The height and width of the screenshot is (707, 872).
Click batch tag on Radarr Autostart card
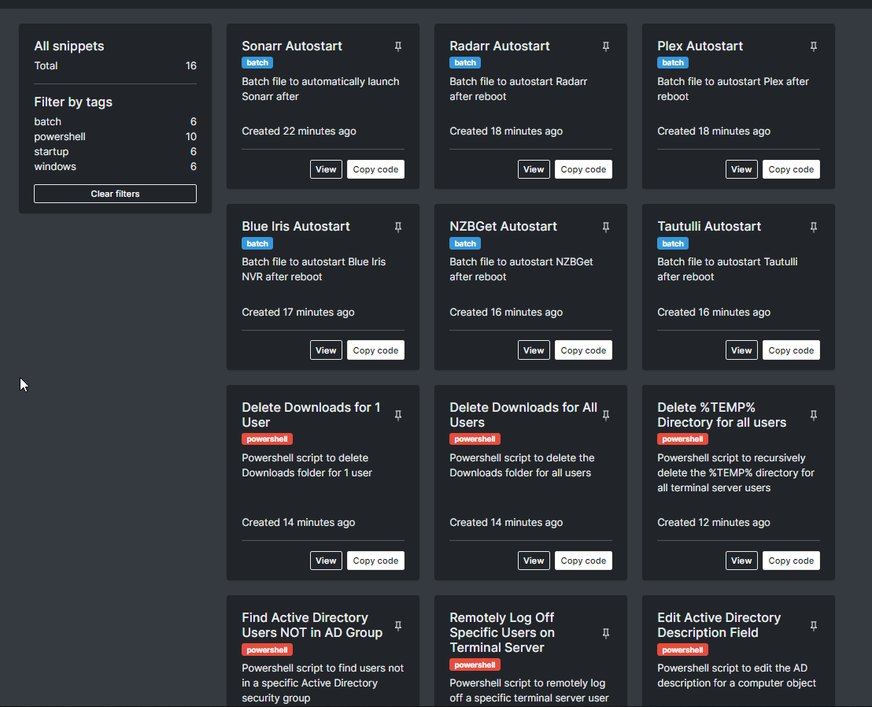click(x=465, y=63)
